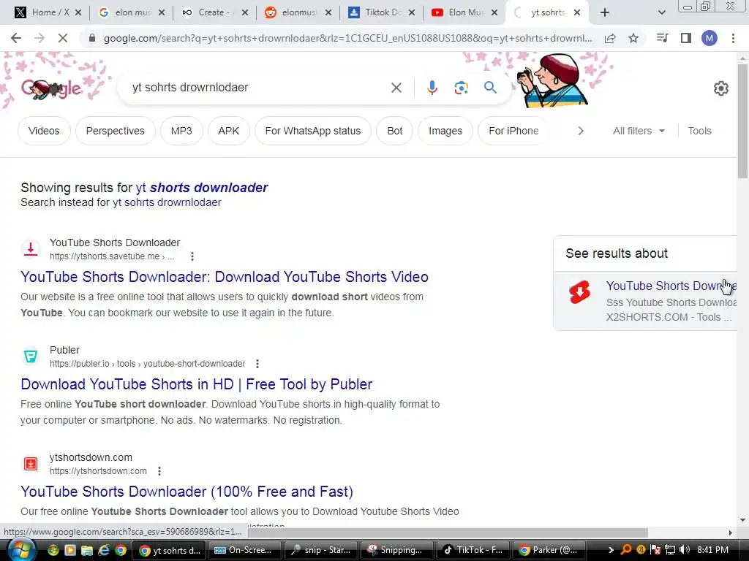Viewport: 749px width, 561px height.
Task: Open a new browser tab
Action: (605, 12)
